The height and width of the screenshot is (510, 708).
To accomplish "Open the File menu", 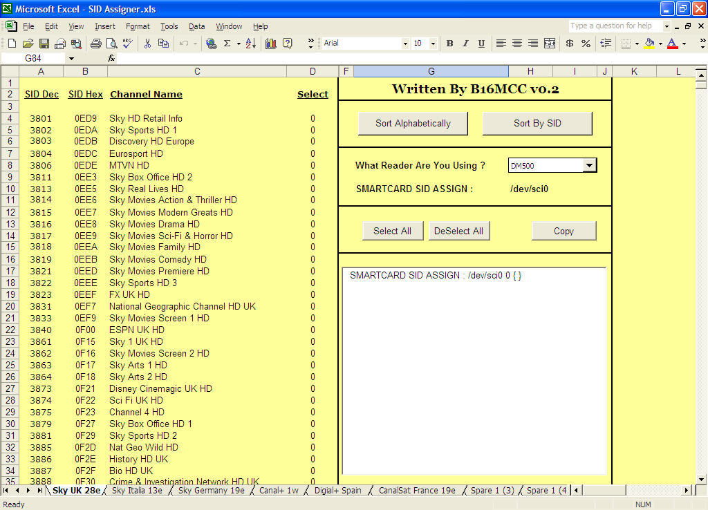I will point(28,26).
